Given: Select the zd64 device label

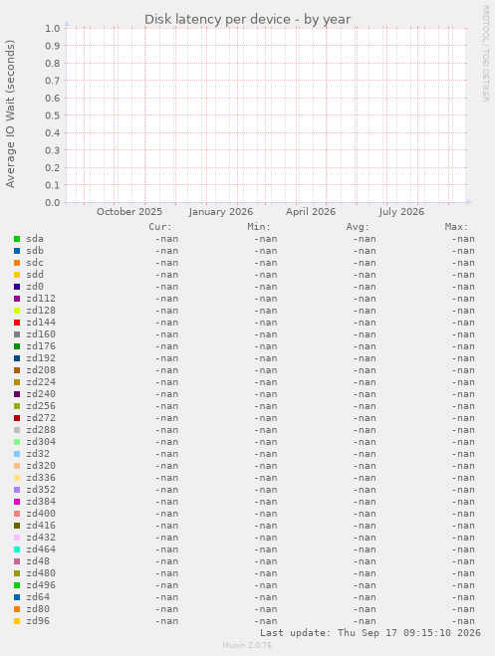Looking at the screenshot, I should click(x=38, y=597).
